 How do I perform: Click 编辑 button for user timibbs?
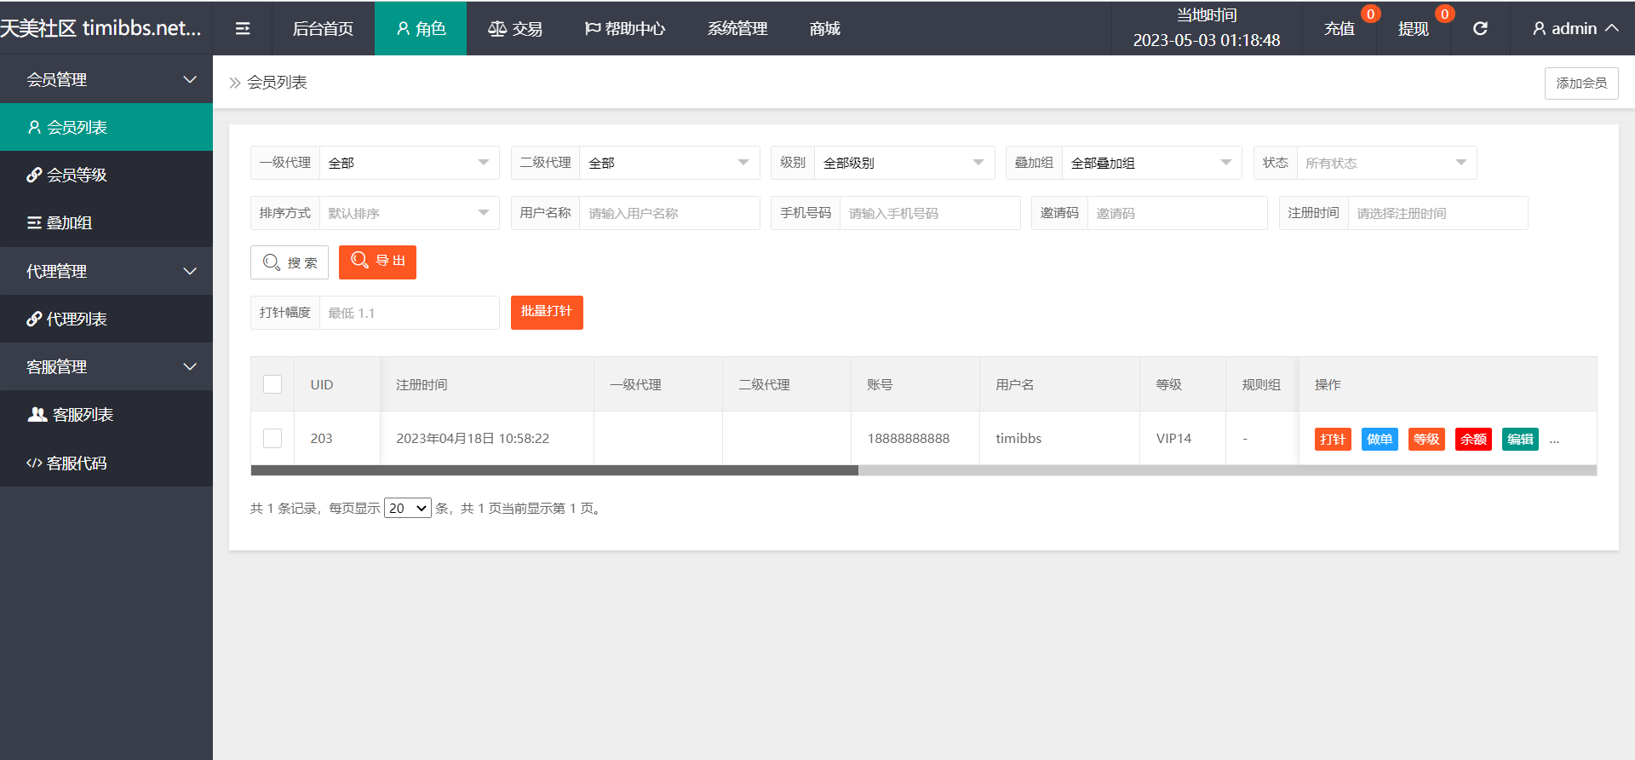pyautogui.click(x=1520, y=440)
